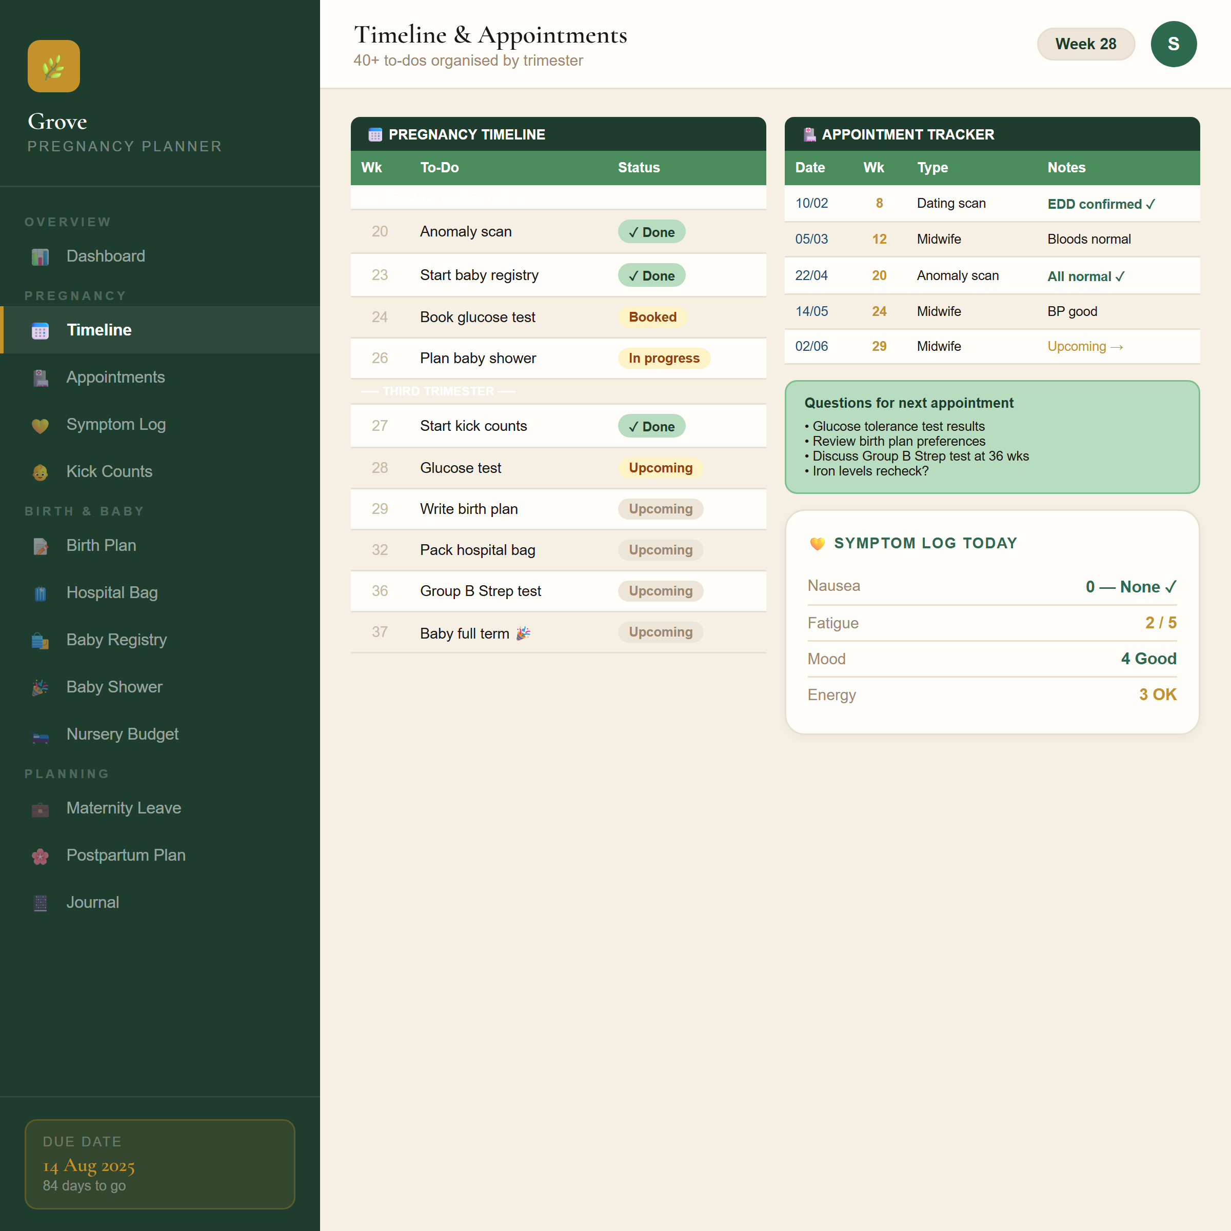1231x1231 pixels.
Task: Click the Plan baby shower to-do
Action: click(478, 358)
